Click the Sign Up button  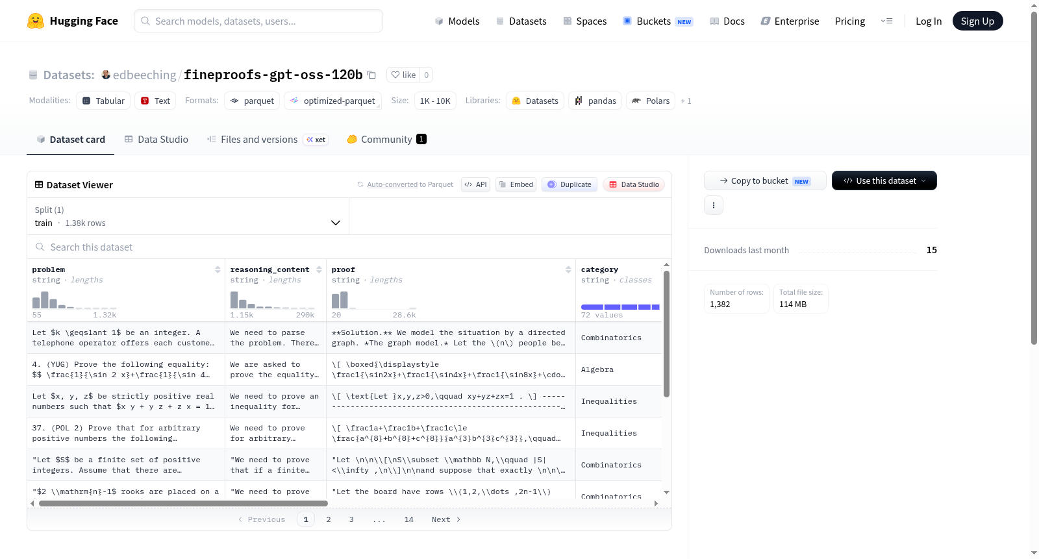coord(977,21)
